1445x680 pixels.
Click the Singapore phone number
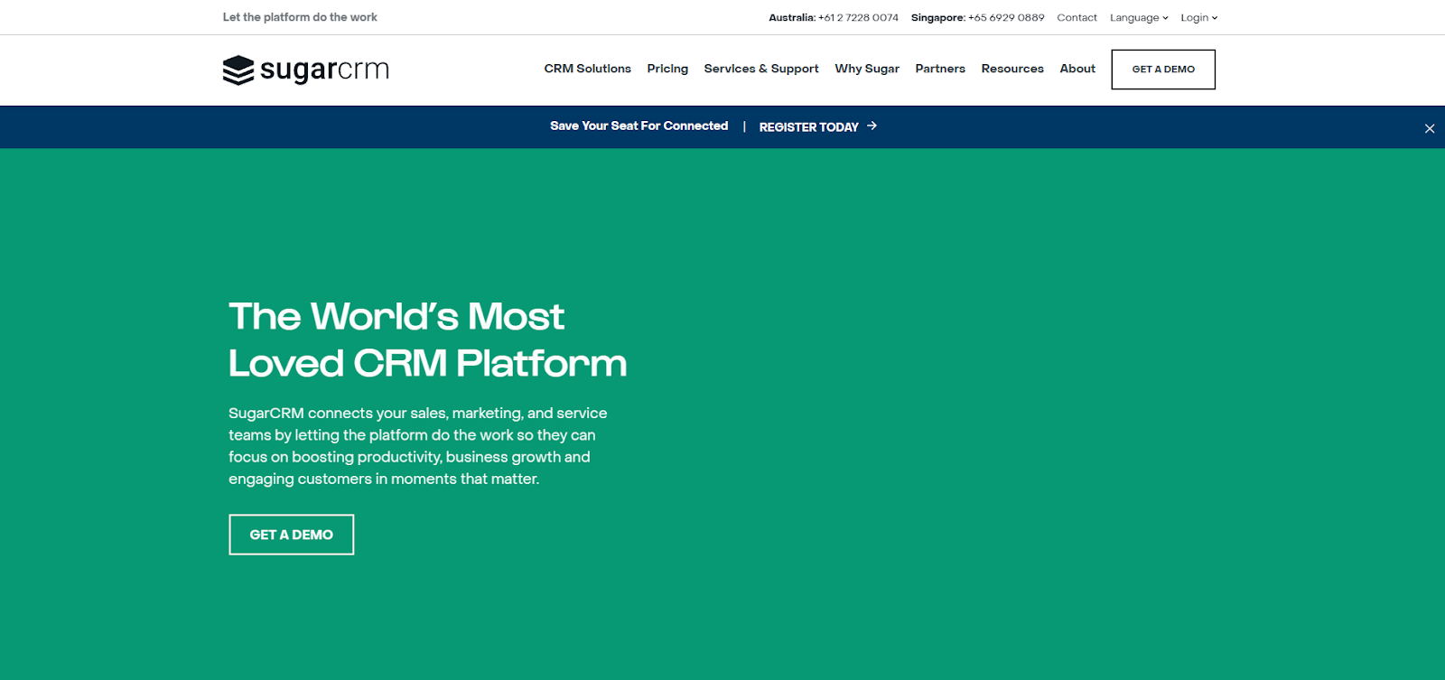click(x=1006, y=17)
